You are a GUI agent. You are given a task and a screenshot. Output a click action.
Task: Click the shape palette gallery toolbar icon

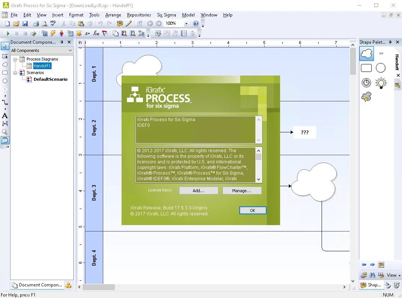(120, 24)
